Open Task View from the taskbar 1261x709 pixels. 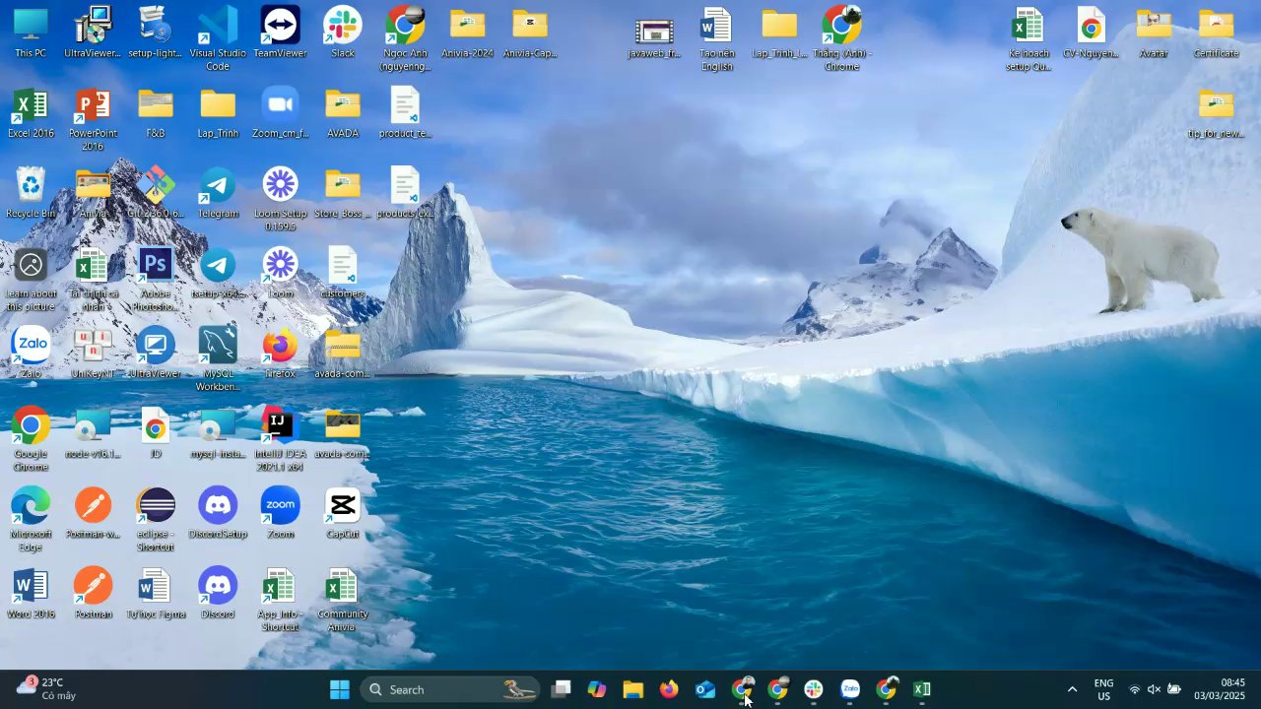561,689
